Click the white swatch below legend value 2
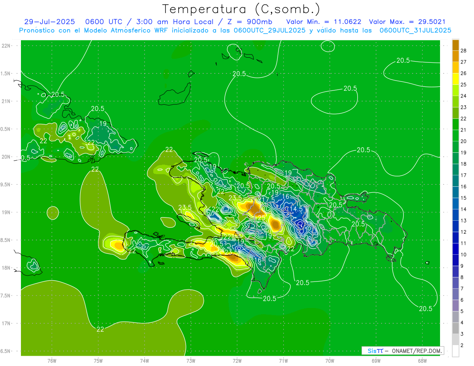Screen dimensions: 474x366 pyautogui.click(x=455, y=351)
